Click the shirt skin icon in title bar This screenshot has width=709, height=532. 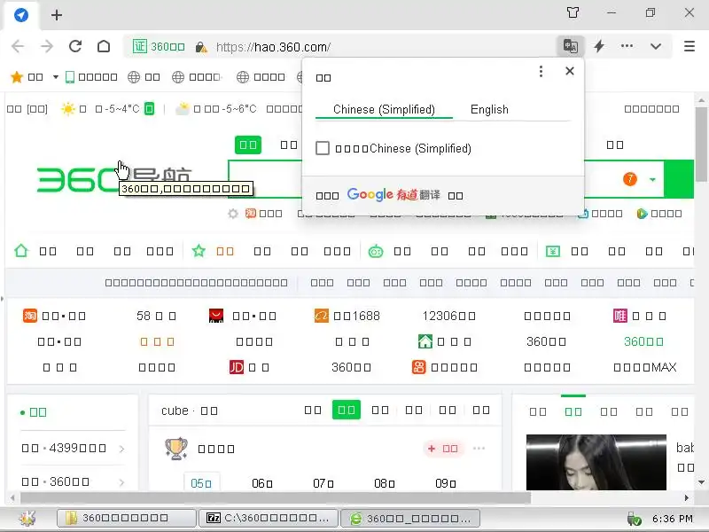click(573, 12)
